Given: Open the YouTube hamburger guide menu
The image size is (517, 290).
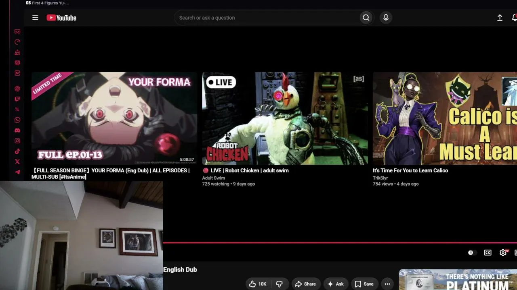Looking at the screenshot, I should [x=35, y=18].
